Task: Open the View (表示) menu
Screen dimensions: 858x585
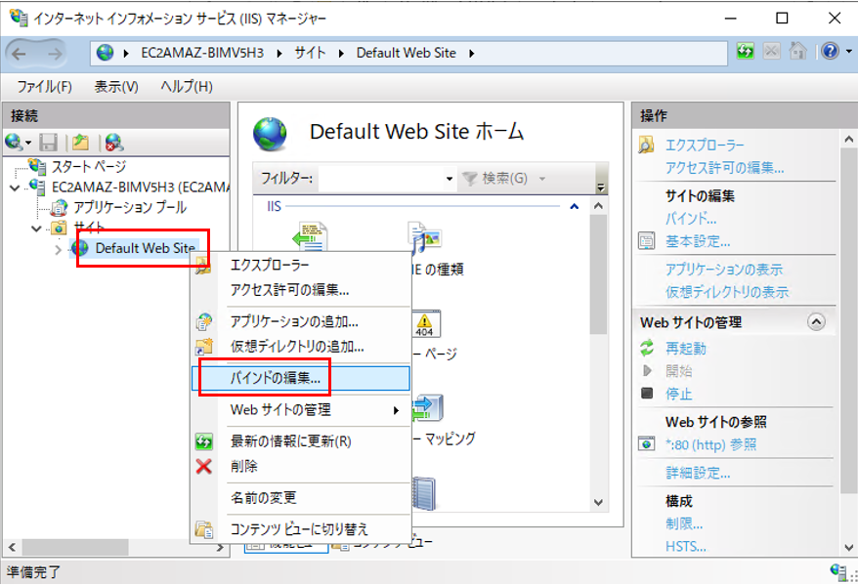Action: coord(116,86)
